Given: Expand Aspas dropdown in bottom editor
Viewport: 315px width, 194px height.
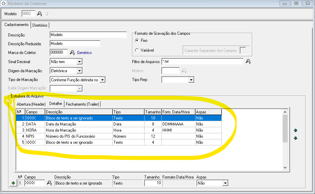Looking at the screenshot, I should pyautogui.click(x=225, y=183).
